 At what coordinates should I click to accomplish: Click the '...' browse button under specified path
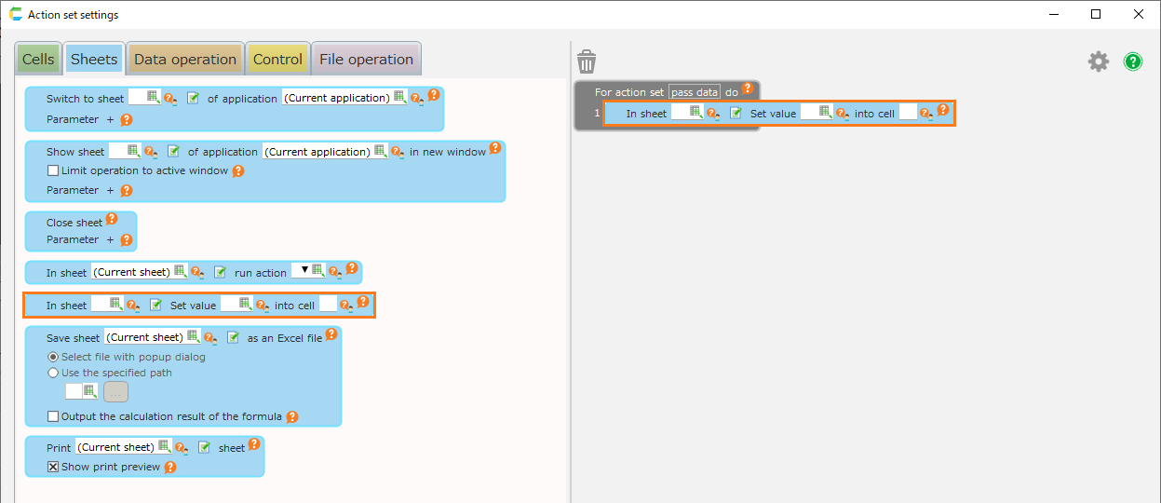(x=115, y=392)
